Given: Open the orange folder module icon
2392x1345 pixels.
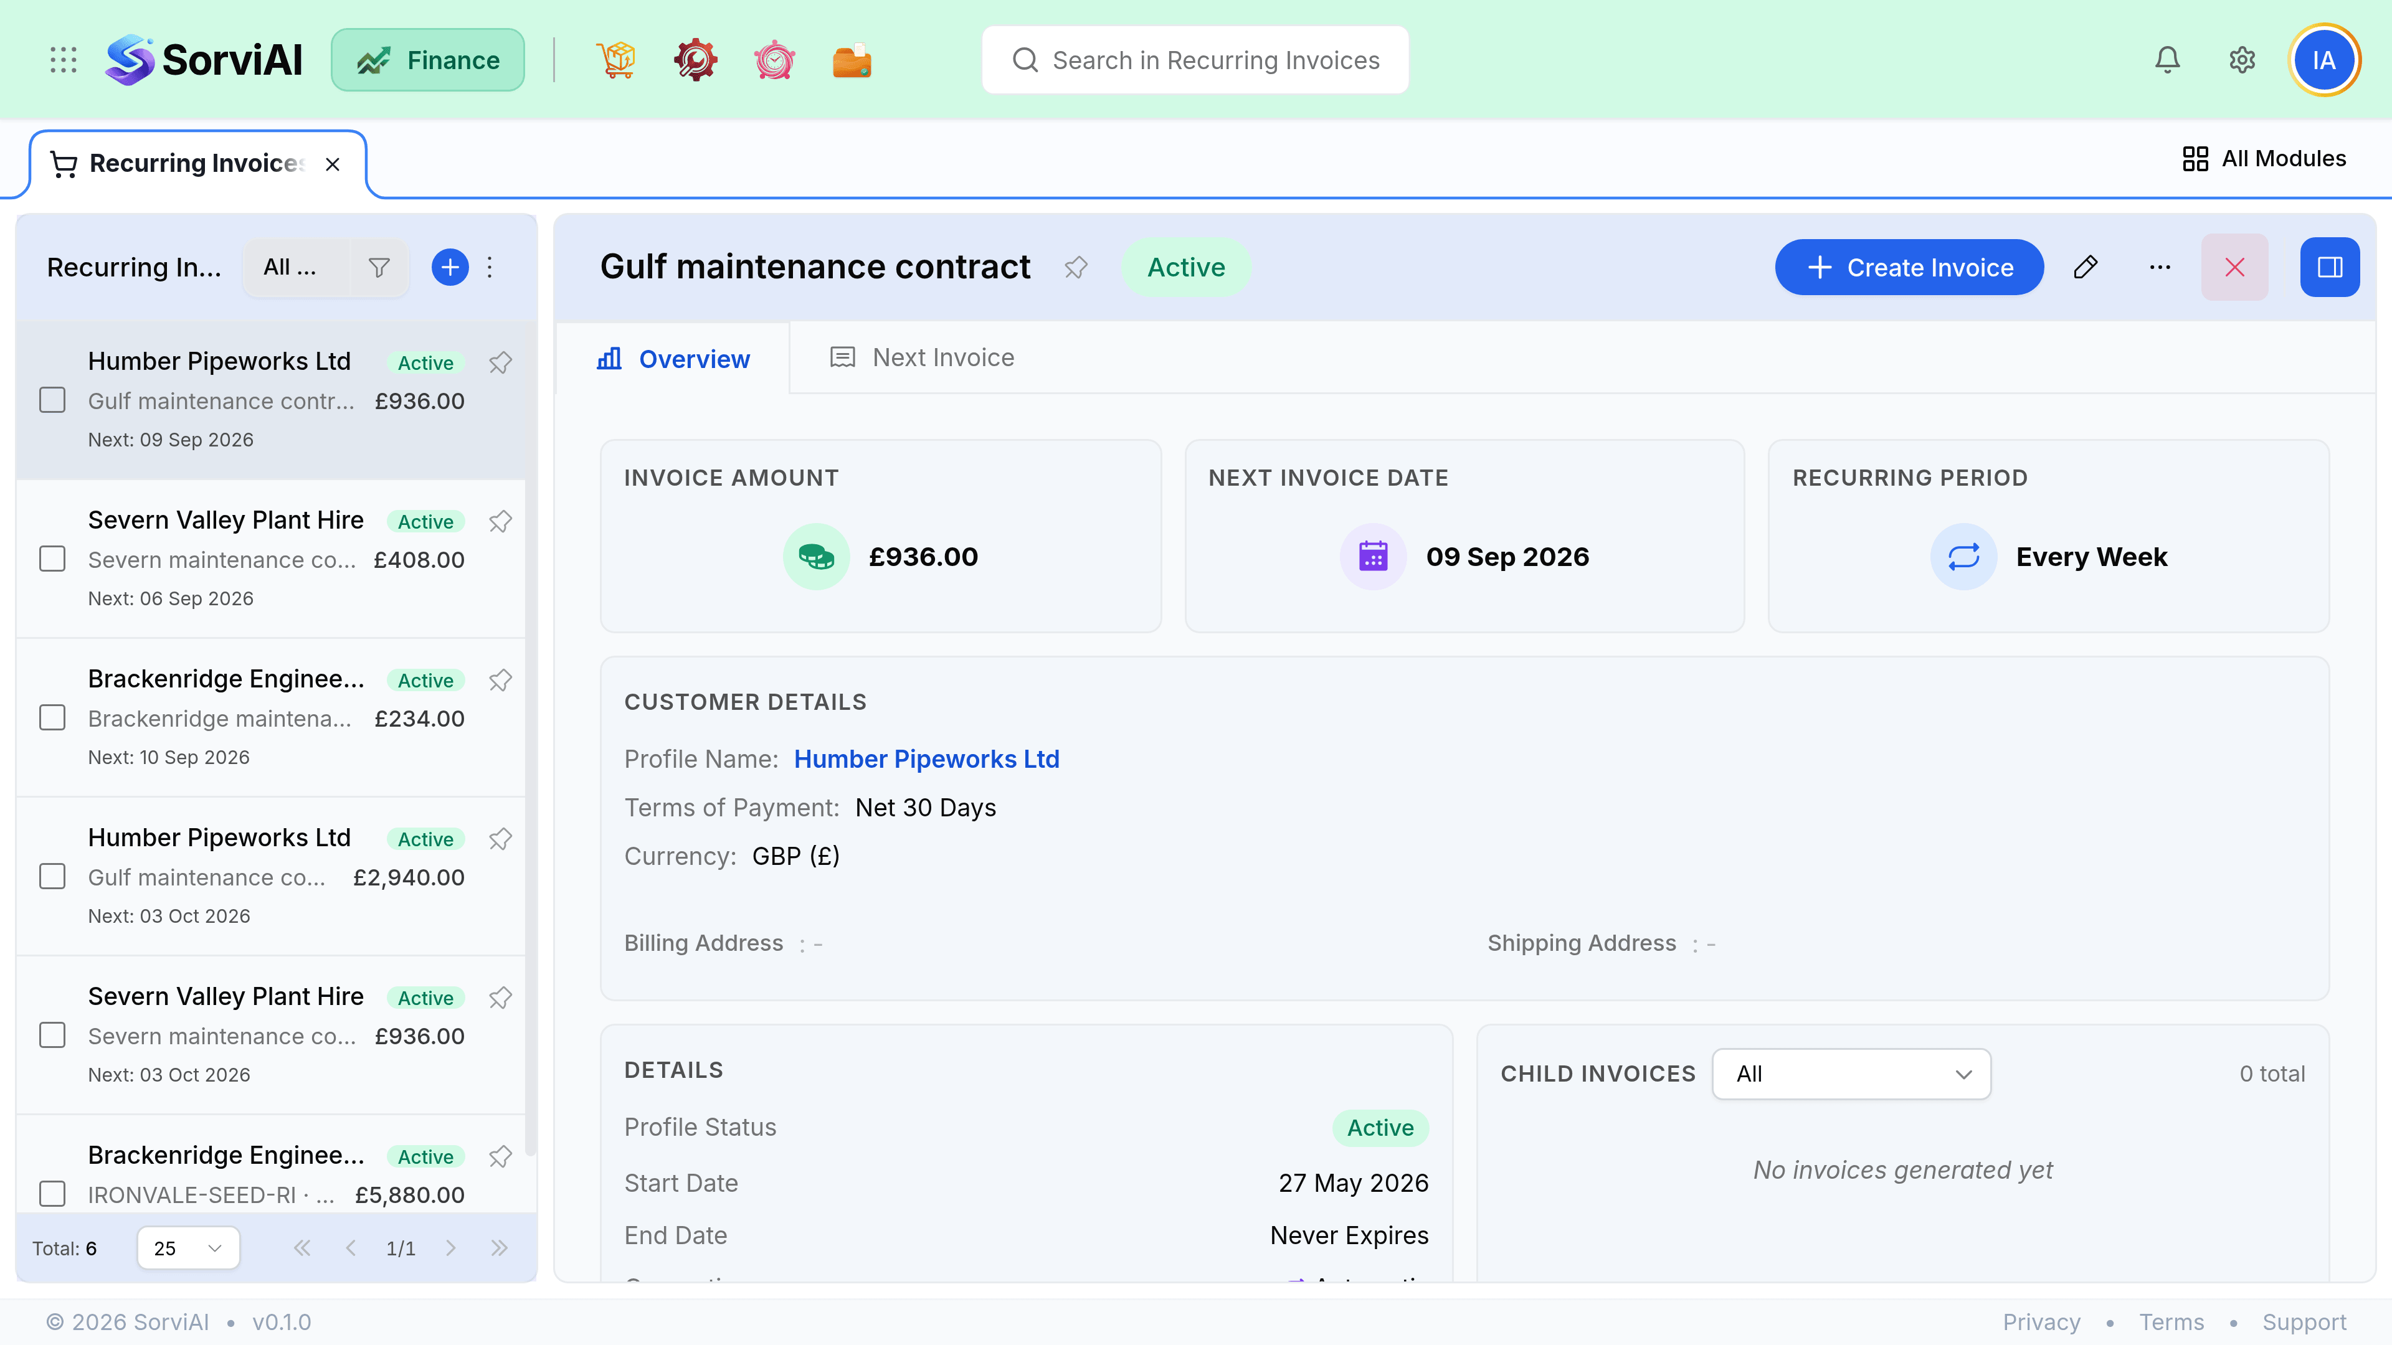Looking at the screenshot, I should (852, 60).
